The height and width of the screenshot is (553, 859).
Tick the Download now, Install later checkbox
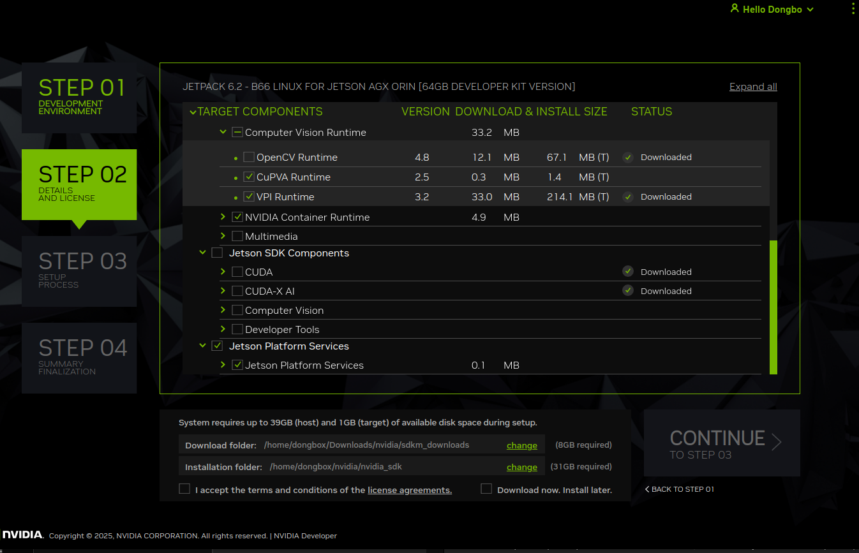[486, 489]
